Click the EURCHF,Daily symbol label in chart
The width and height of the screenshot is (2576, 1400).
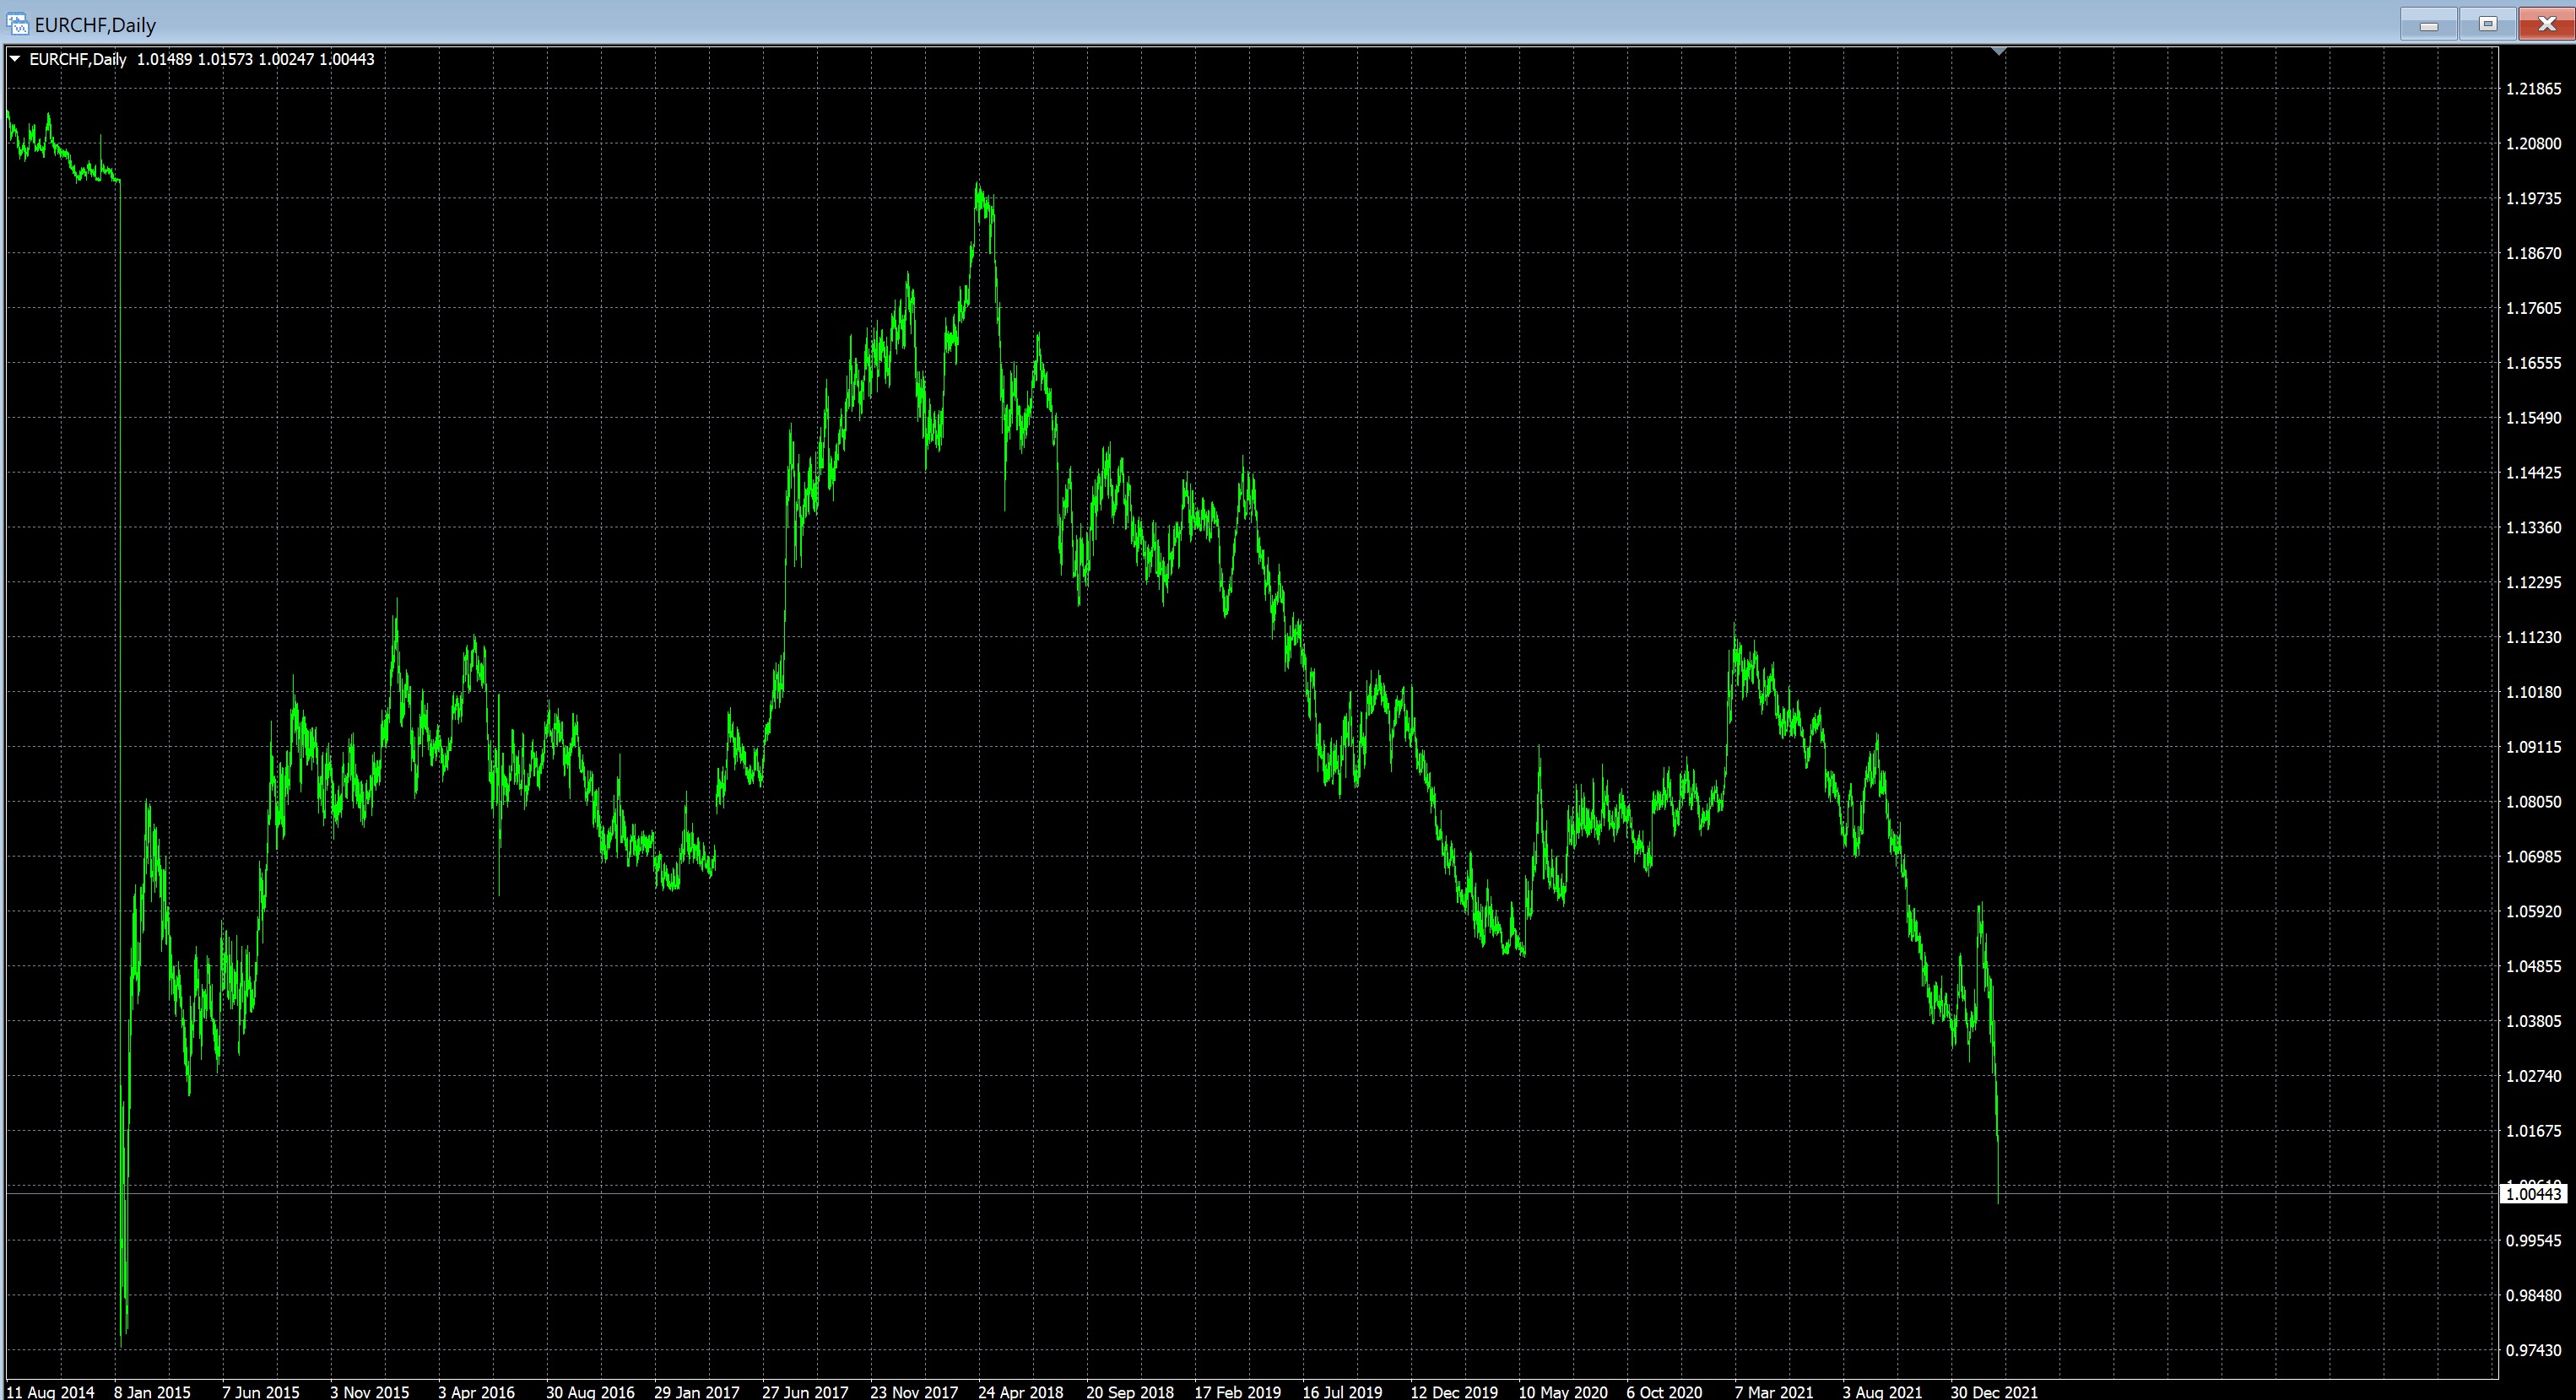(78, 59)
